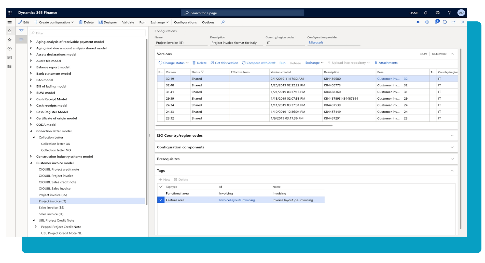
Task: Click the filter funnel icon
Action: click(x=21, y=31)
